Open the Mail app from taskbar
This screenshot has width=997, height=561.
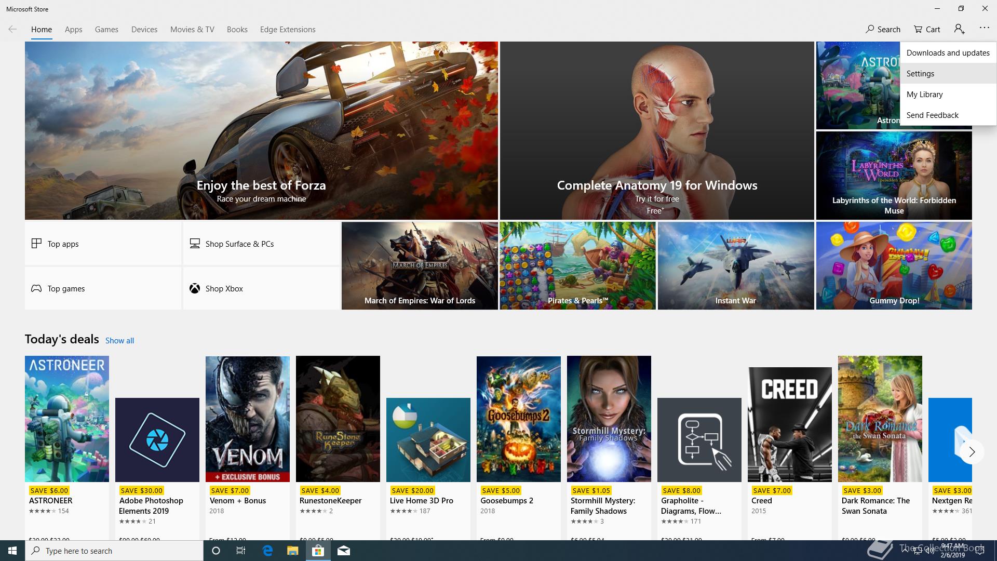(343, 551)
